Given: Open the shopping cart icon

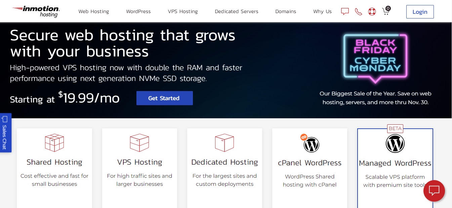Looking at the screenshot, I should tap(386, 12).
